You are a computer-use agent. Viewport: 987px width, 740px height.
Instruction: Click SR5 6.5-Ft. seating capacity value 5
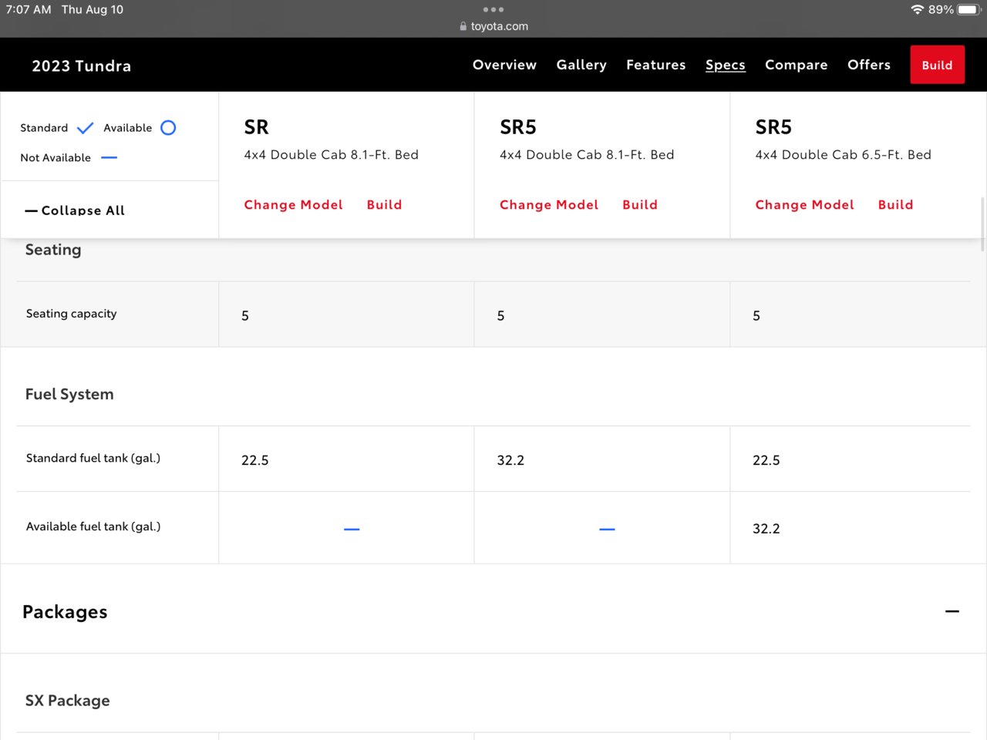click(x=756, y=316)
